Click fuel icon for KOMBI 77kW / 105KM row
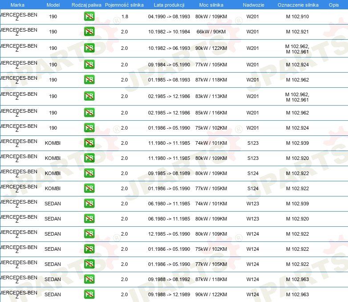 coord(89,188)
